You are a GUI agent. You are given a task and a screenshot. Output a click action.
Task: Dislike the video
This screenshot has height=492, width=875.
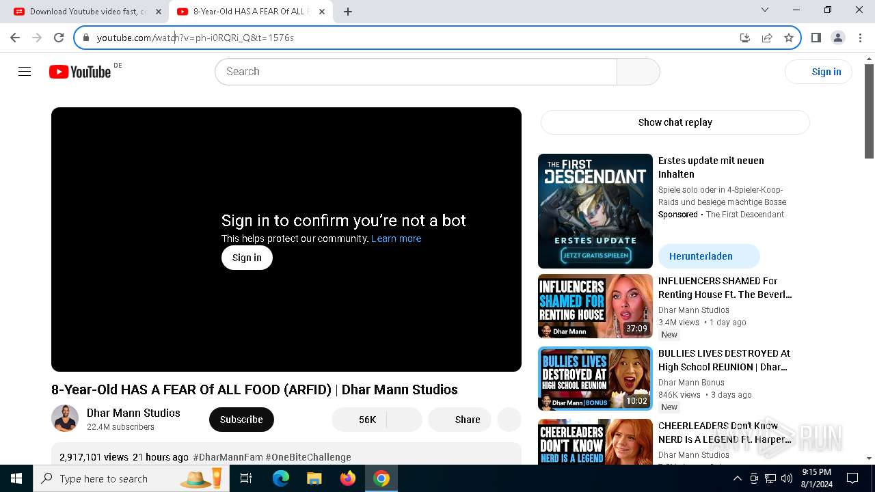pyautogui.click(x=405, y=420)
